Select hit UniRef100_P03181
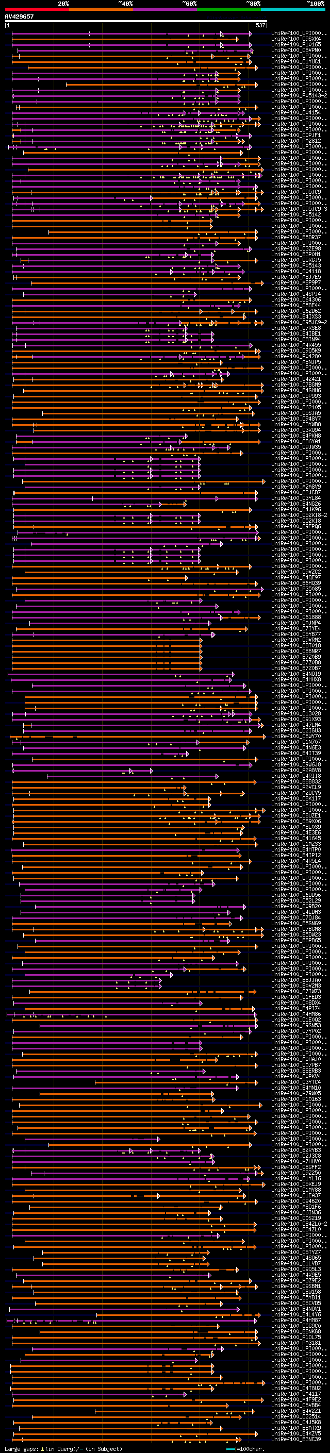Viewport: 330px width, 1453px height. click(296, 1343)
